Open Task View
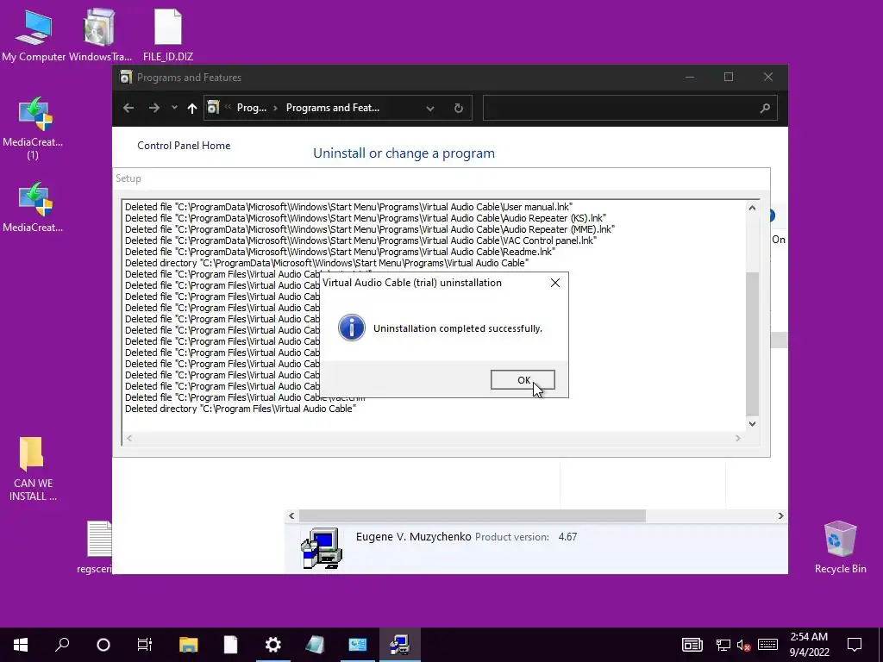The image size is (883, 662). pos(145,645)
